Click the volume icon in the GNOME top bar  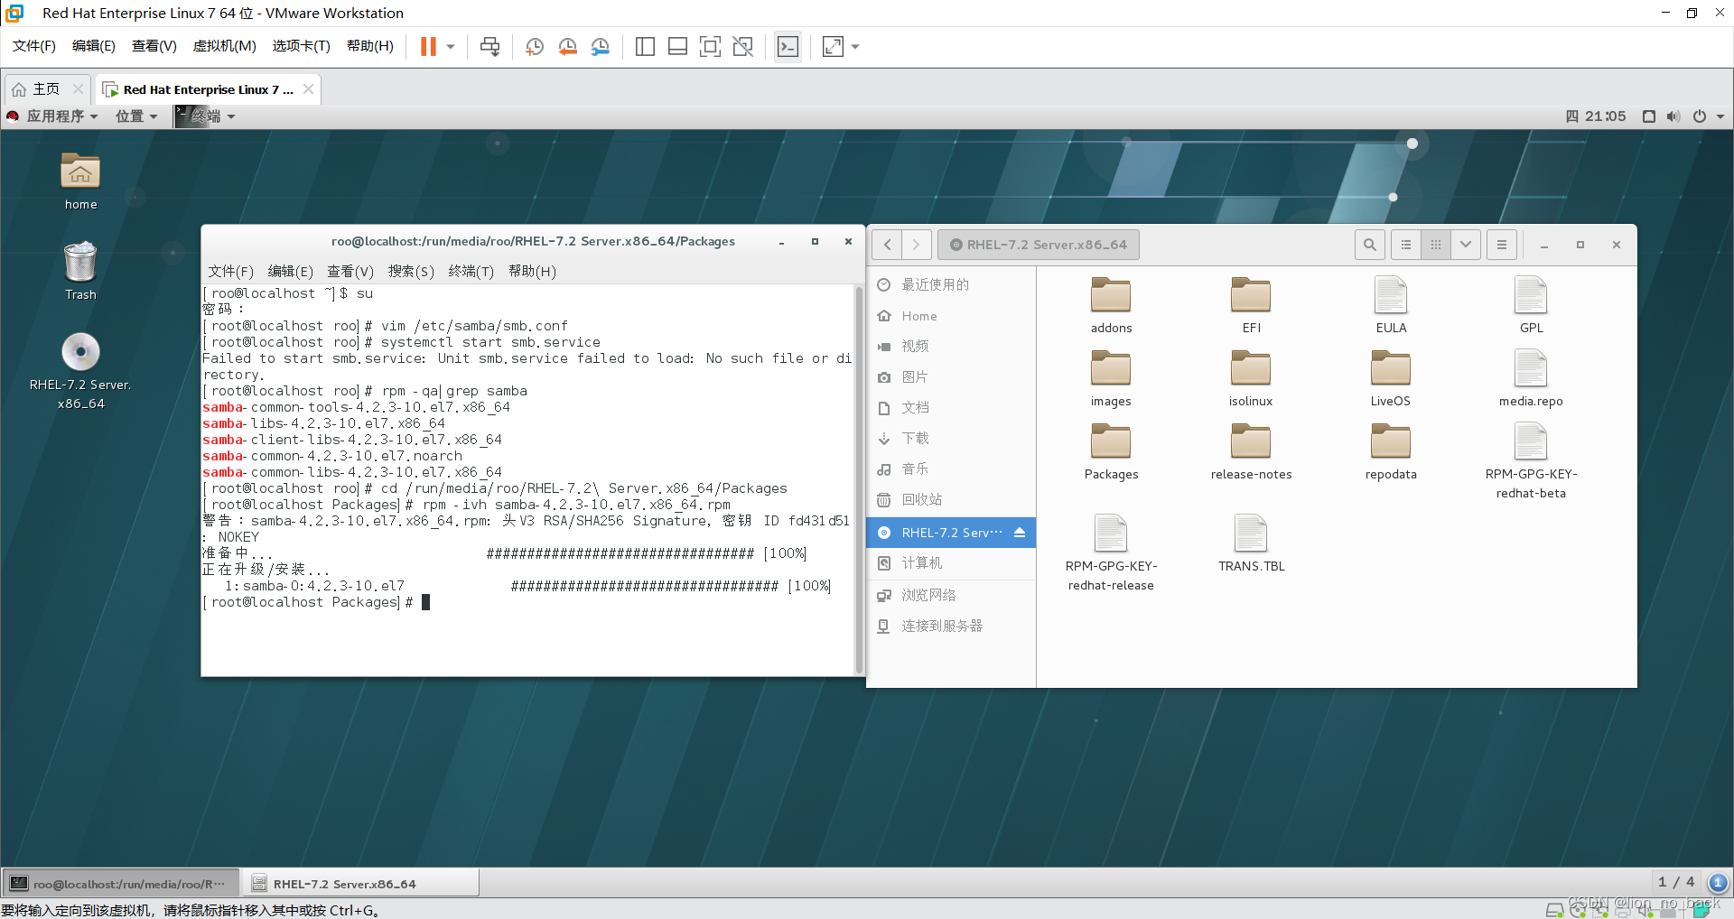click(x=1673, y=116)
